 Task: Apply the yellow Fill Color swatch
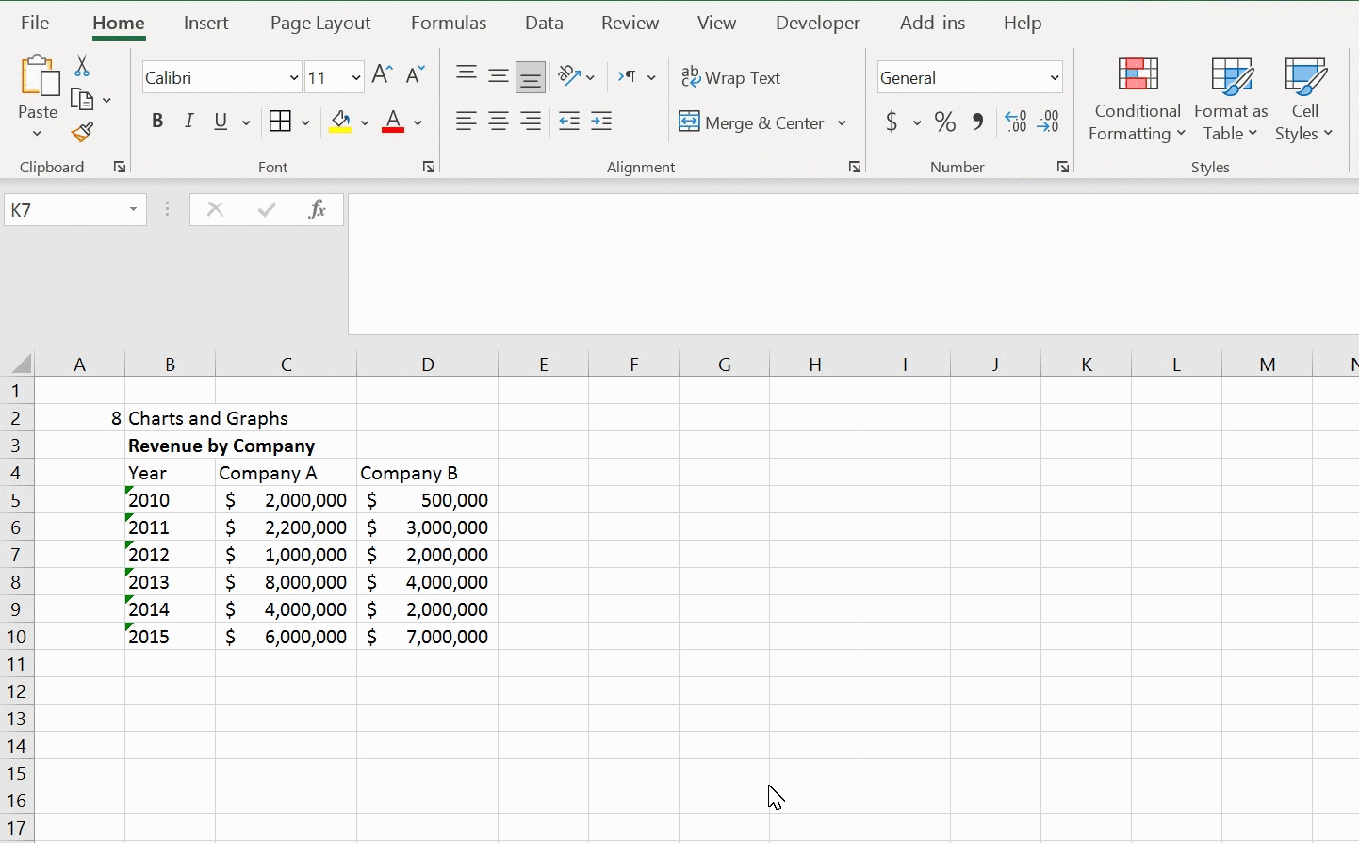341,122
